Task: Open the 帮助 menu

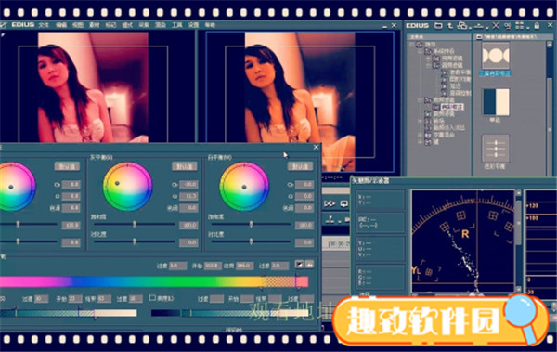Action: [x=210, y=25]
